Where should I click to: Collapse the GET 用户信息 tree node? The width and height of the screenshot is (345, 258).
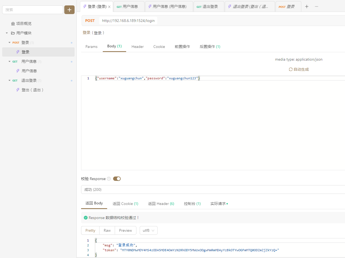point(9,61)
